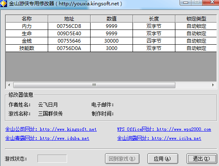Minimize the 金山游侠 trainer window
Image resolution: width=219 pixels, height=166 pixels.
(x=186, y=2)
